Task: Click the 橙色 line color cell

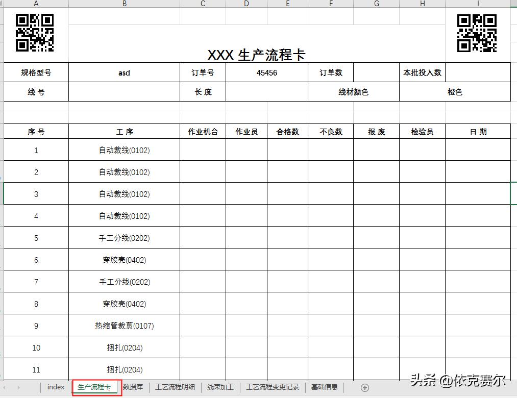Action: (x=454, y=92)
